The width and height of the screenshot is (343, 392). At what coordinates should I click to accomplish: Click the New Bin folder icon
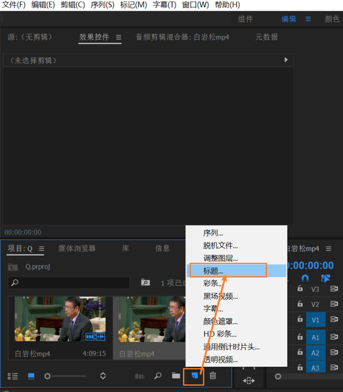click(176, 376)
